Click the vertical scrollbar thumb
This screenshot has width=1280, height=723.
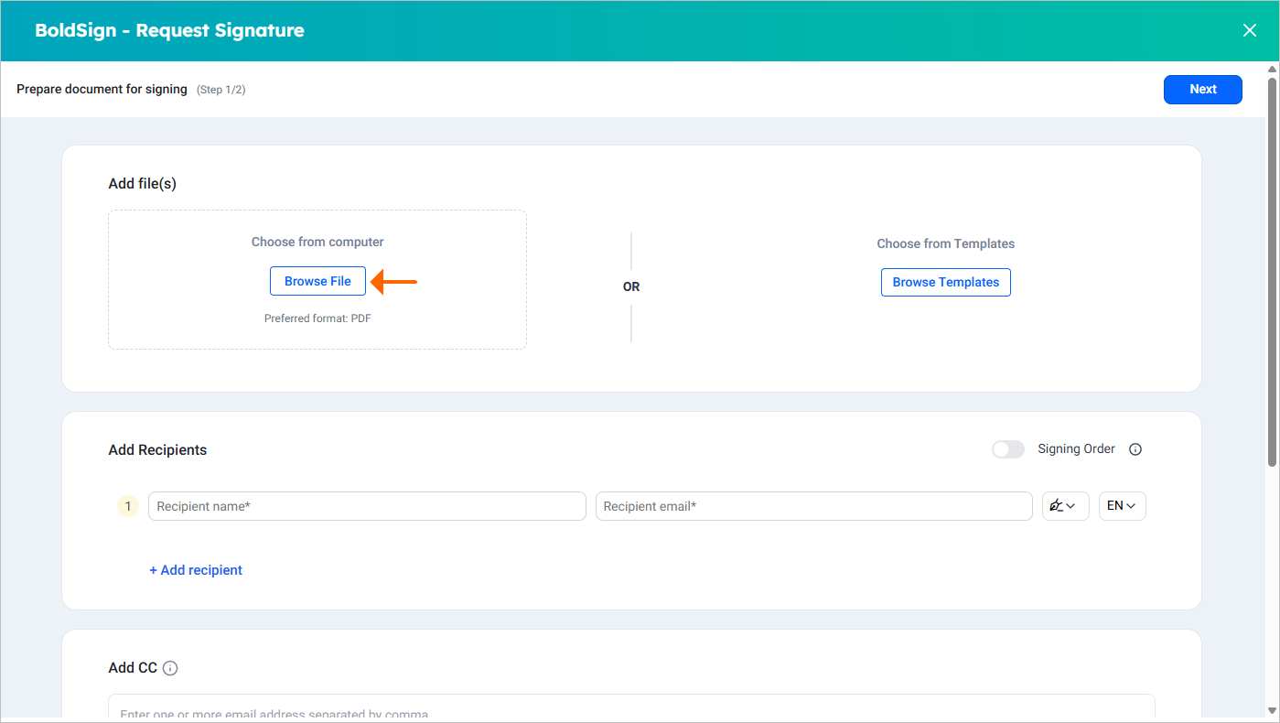coord(1272,270)
